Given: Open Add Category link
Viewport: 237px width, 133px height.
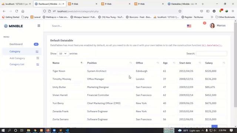Looking at the screenshot, I should (x=17, y=58).
